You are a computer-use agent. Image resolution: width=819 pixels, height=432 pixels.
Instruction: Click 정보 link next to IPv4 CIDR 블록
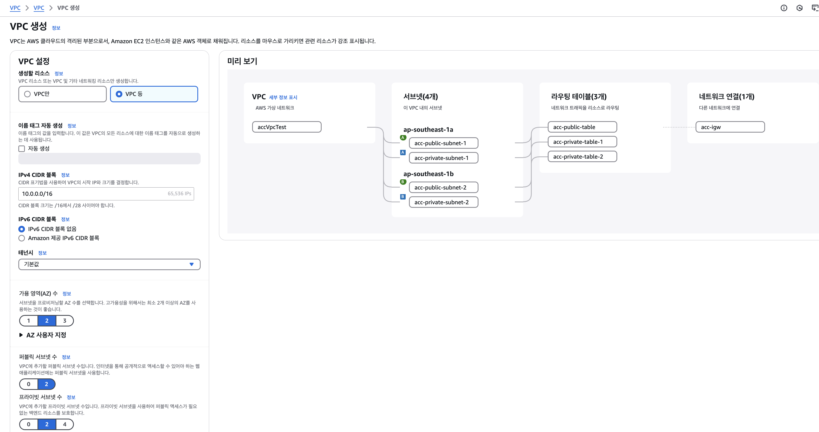(x=65, y=175)
